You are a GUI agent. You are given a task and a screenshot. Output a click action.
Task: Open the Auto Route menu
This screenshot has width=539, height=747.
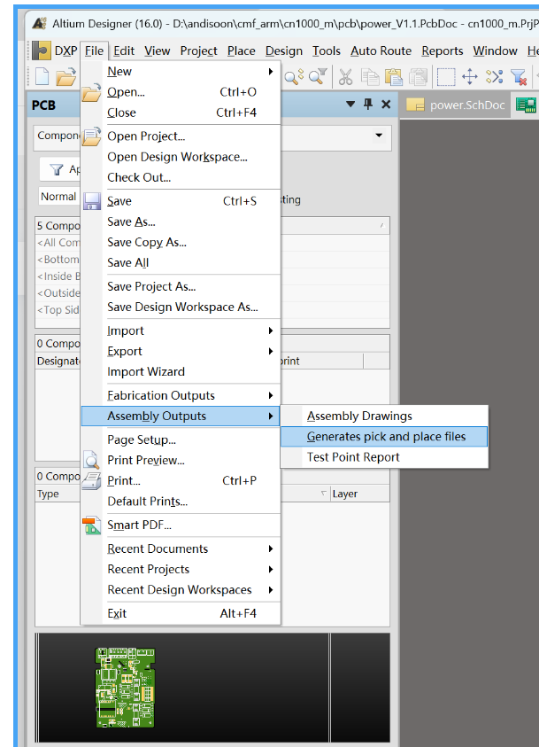[x=381, y=51]
